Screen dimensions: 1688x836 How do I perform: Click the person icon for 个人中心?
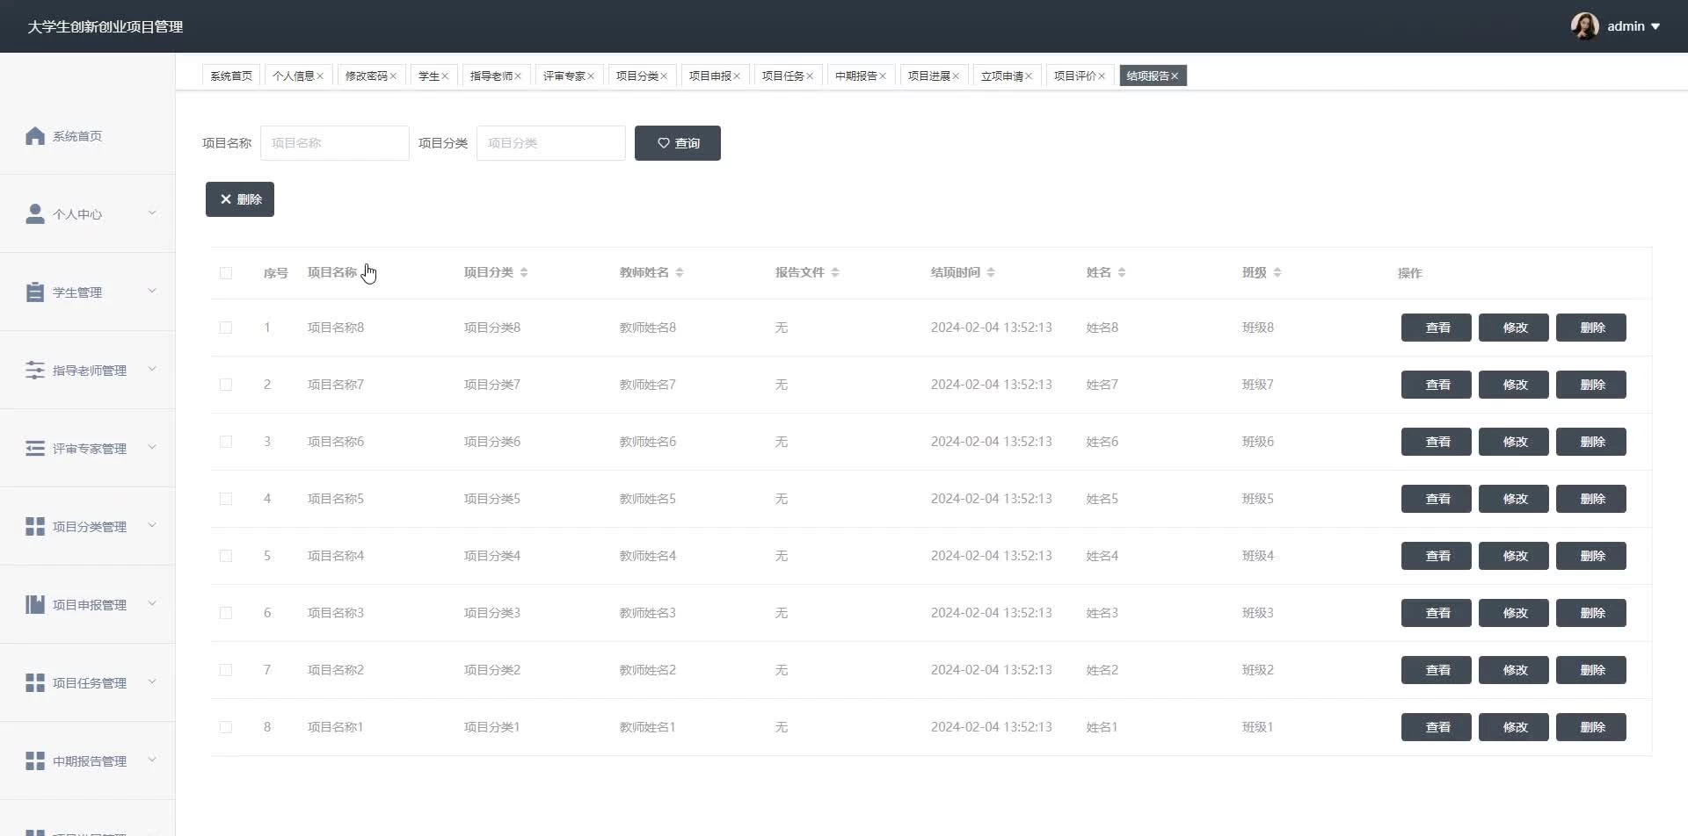35,214
